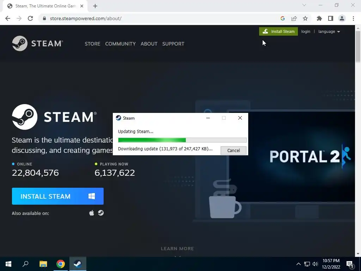Click the taskbar clock and date
The width and height of the screenshot is (361, 271).
coord(331,264)
